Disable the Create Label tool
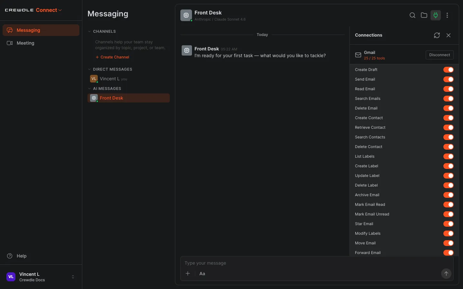Viewport: 463px width, 289px height. tap(448, 166)
